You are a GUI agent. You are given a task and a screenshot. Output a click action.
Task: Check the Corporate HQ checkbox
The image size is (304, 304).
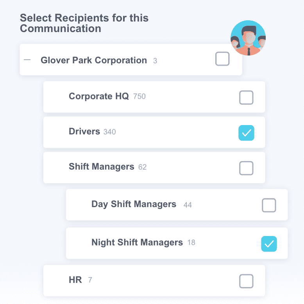[246, 98]
